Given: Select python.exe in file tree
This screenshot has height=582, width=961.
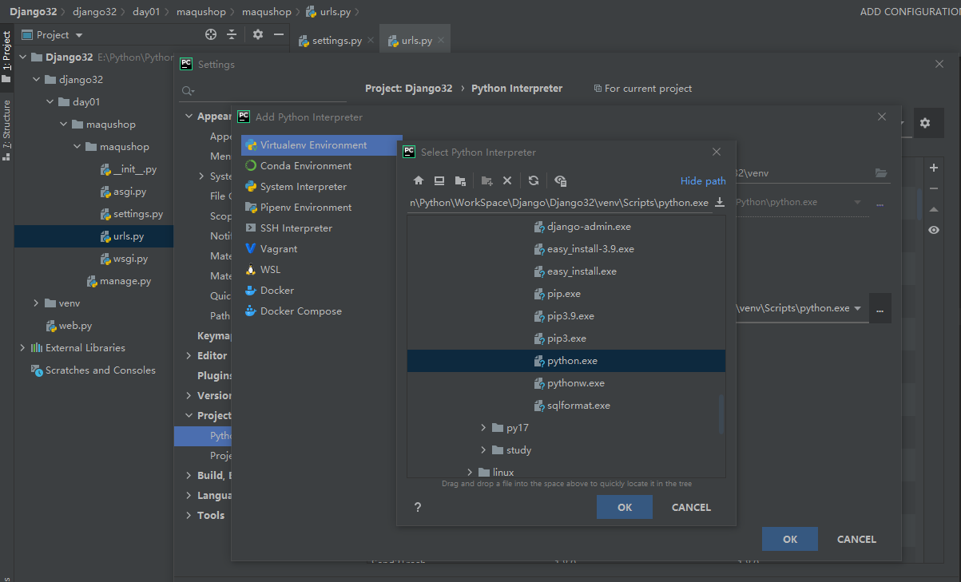Looking at the screenshot, I should (x=566, y=361).
